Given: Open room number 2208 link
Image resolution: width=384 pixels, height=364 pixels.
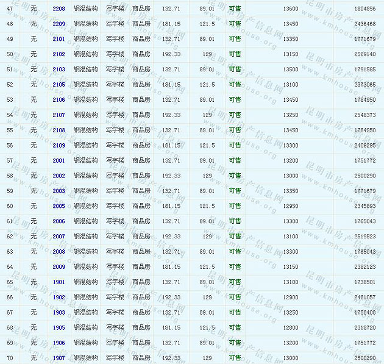Looking at the screenshot, I should tap(59, 9).
